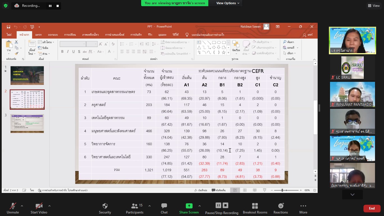Screen dimensions: 384x216
Task: Open the Chat panel
Action: 164,206
